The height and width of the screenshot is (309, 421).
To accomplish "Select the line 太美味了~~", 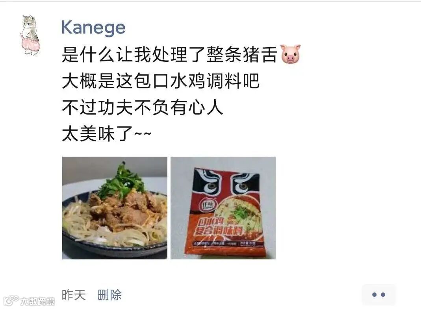I will (x=107, y=134).
